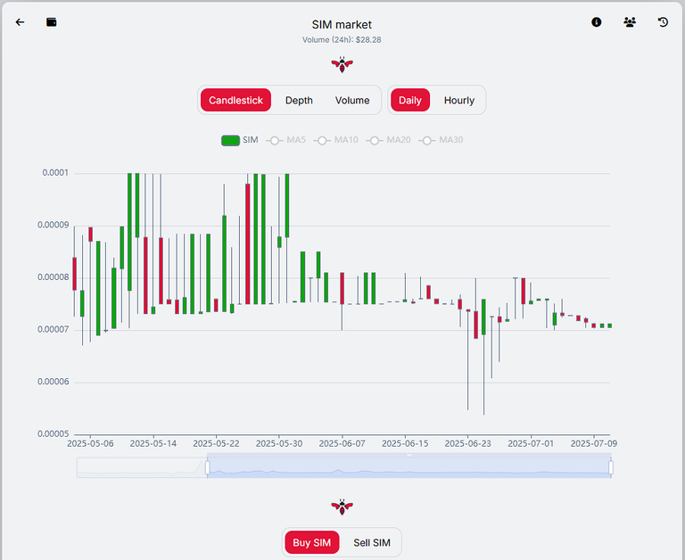Click the bee logo above Buy SIM
The width and height of the screenshot is (685, 560).
click(342, 507)
